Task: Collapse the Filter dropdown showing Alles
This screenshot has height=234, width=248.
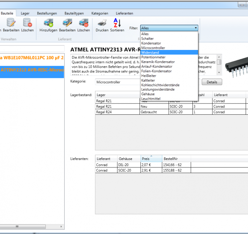Action: click(x=195, y=28)
